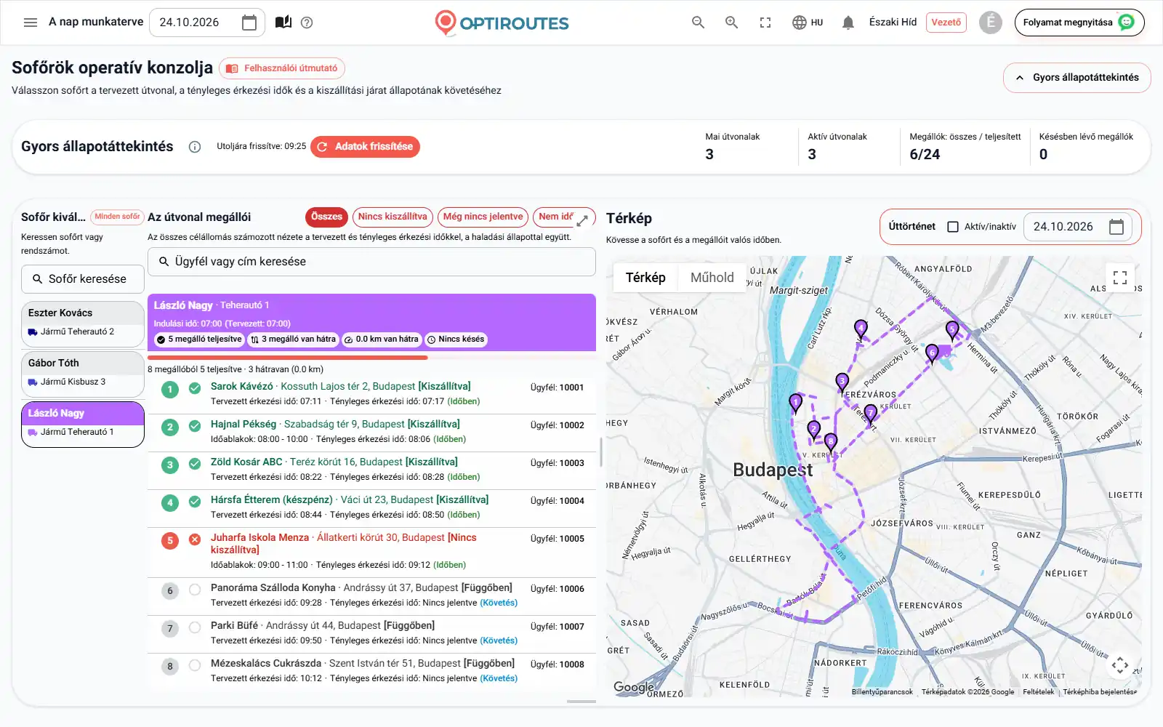This screenshot has height=727, width=1163.
Task: Click stop 6 marker on the map
Action: [x=933, y=354]
